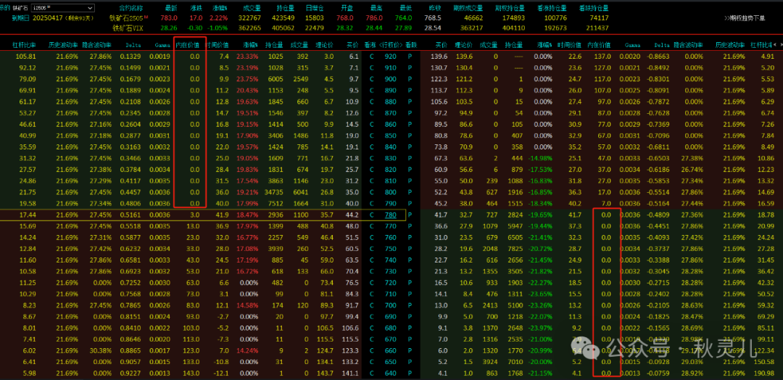783x380 pixels.
Task: Open the i2505 contract dropdown
Action: coord(62,9)
